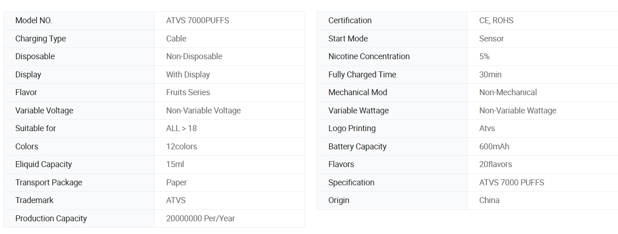Click the Battery Capacity label
The width and height of the screenshot is (618, 234).
[x=357, y=147]
